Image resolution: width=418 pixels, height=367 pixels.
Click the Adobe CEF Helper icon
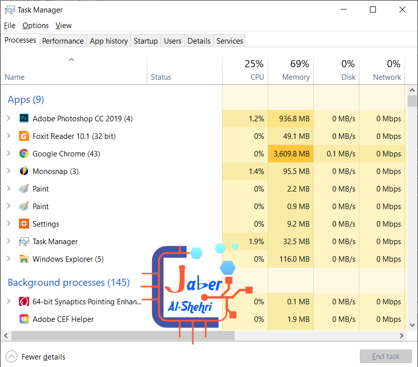[x=24, y=319]
